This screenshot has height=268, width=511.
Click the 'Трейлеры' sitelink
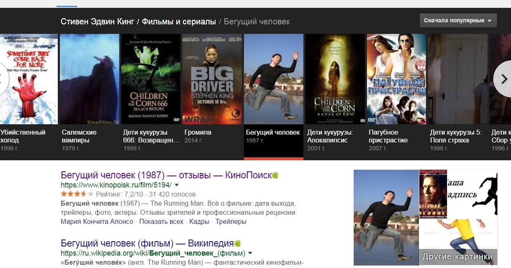[231, 222]
